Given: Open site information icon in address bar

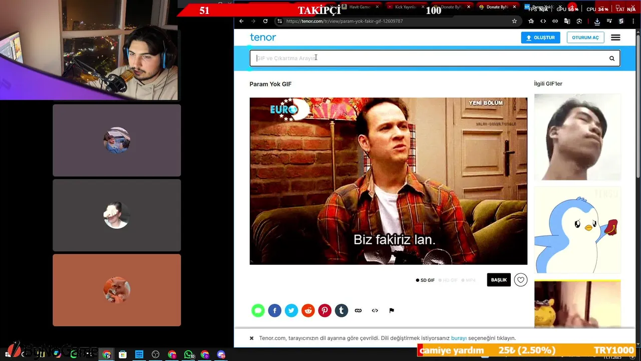Looking at the screenshot, I should (279, 21).
